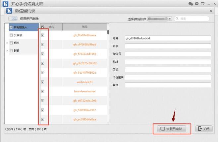Click the 个性签名 input field
Image resolution: width=219 pixels, height=142 pixels.
[168, 77]
